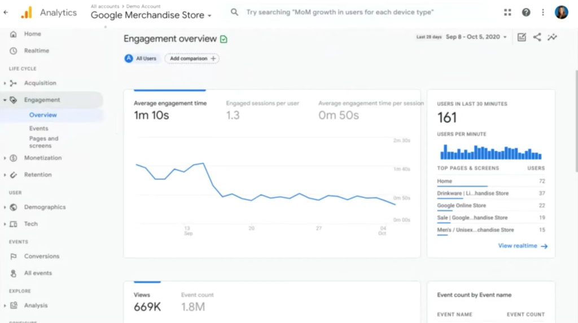578x323 pixels.
Task: Open the Sale | Google...handise Store row
Action: pyautogui.click(x=472, y=218)
